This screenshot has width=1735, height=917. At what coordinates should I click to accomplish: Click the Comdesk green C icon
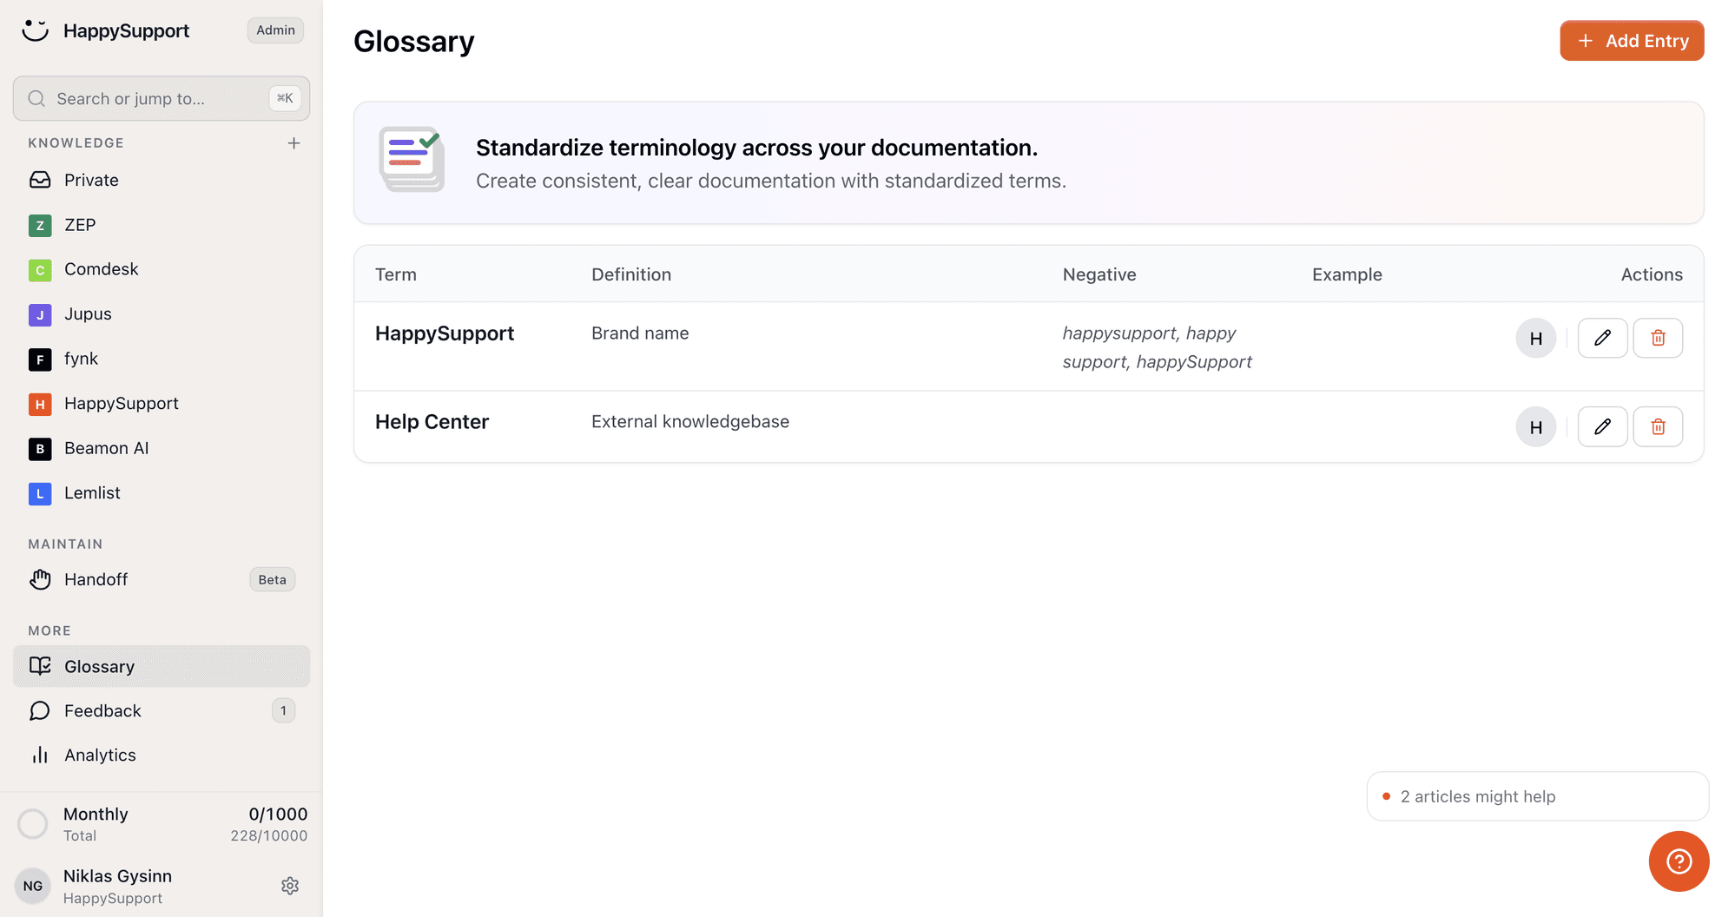click(x=40, y=270)
